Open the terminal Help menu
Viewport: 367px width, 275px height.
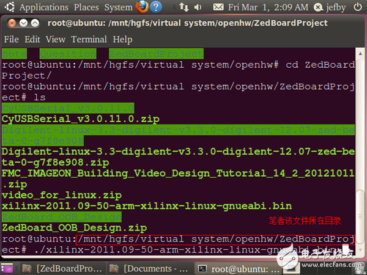click(122, 39)
